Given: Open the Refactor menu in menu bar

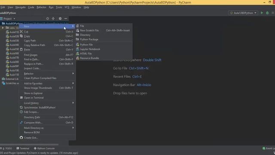Looking at the screenshot, I should 41,7.
